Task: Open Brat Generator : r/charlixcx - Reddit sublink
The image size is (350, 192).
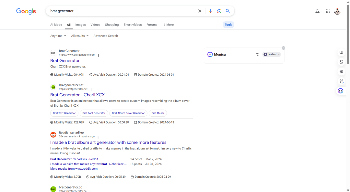Action: point(74,159)
